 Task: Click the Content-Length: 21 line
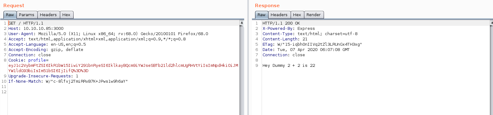pyautogui.click(x=285, y=39)
